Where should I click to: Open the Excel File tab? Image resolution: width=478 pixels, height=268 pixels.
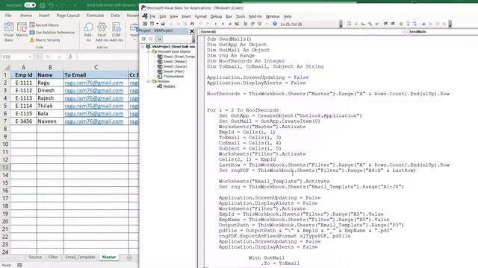pyautogui.click(x=8, y=15)
